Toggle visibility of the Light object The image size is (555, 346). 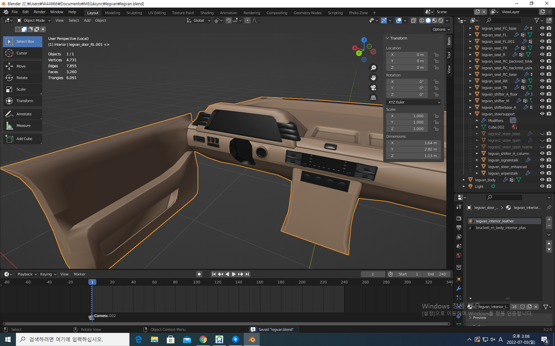542,186
